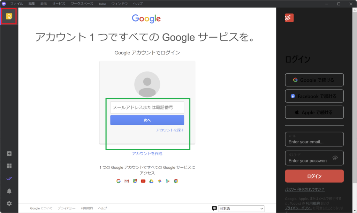357x213 pixels.
Task: Toggle the Todos panel double-check icon
Action: click(9, 178)
